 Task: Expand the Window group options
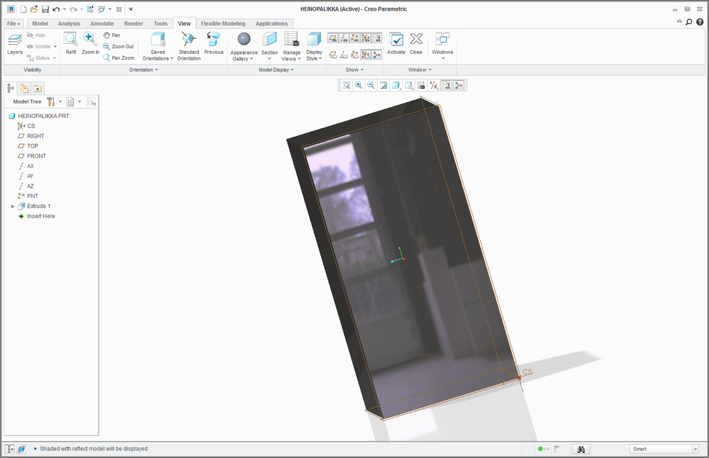420,70
